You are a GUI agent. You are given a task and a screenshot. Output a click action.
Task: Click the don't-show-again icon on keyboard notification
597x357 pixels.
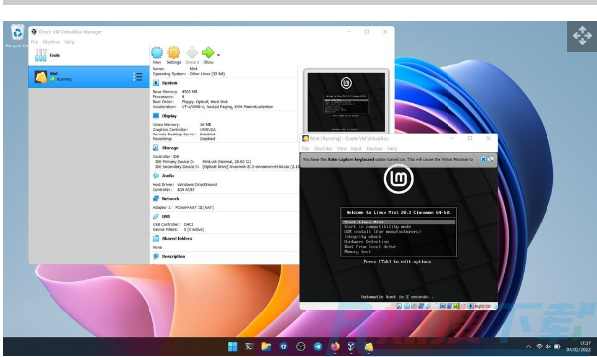(491, 159)
